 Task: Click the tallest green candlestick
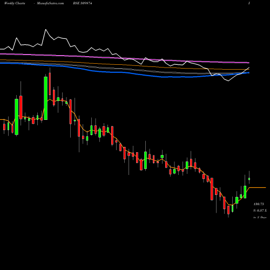click(46, 98)
